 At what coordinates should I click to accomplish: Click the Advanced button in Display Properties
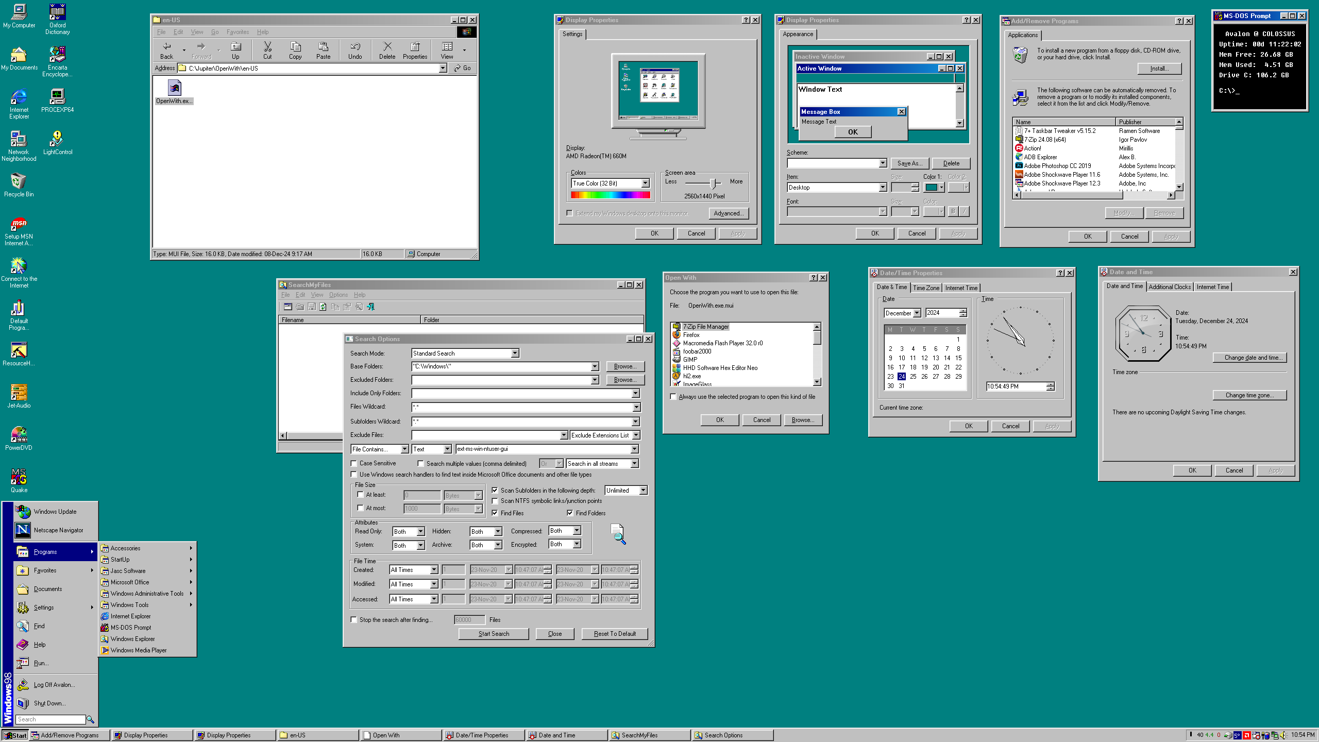(x=729, y=213)
